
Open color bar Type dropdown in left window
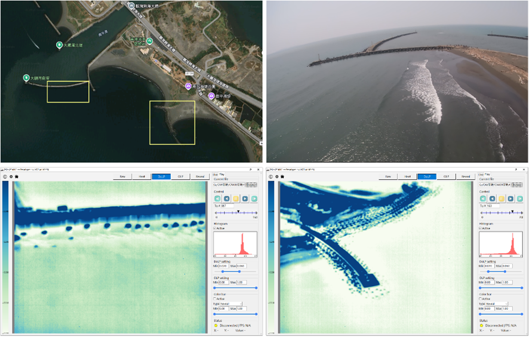click(231, 304)
